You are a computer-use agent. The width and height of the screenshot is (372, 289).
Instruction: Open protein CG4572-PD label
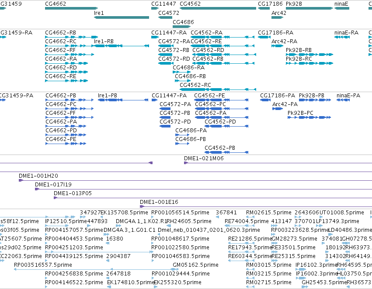click(175, 122)
